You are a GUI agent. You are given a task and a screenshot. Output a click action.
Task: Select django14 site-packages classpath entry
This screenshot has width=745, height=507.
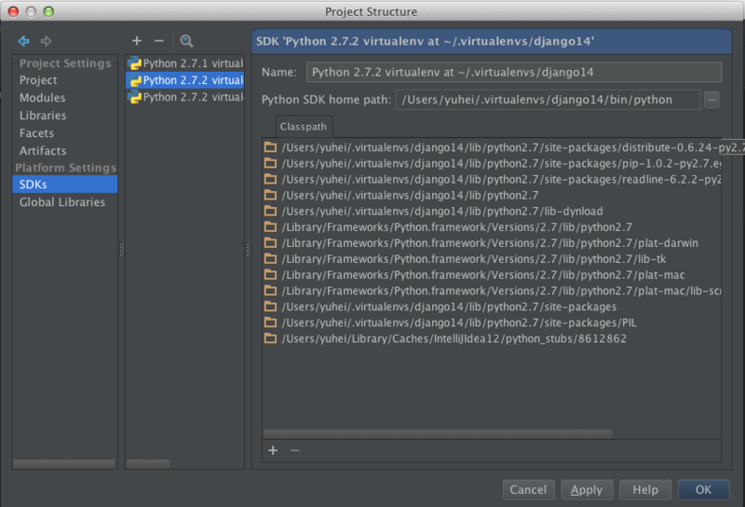492,307
